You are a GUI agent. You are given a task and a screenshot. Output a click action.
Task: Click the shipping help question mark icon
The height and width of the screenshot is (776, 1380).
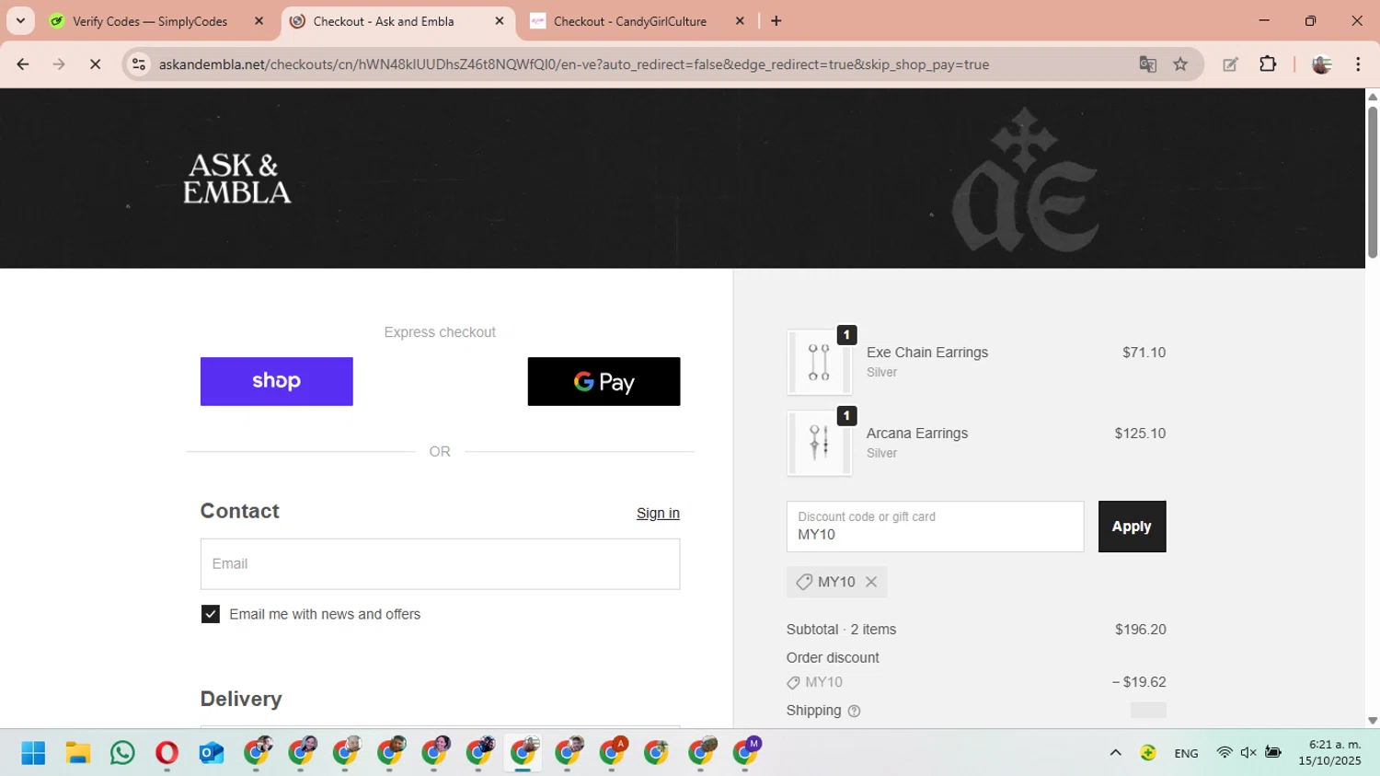tap(854, 711)
